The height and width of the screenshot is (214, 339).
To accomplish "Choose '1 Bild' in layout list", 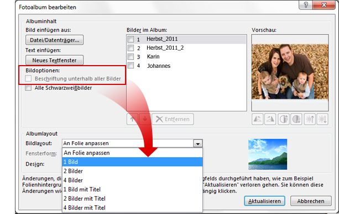I will 132,162.
